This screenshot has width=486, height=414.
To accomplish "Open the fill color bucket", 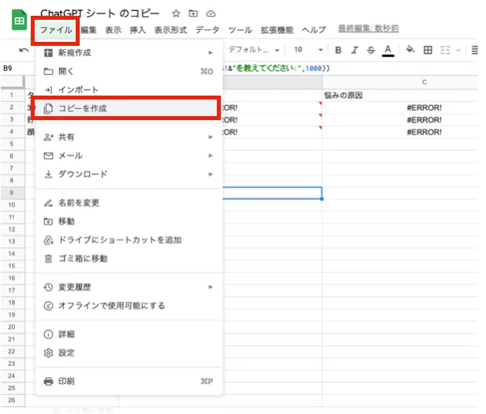I will tap(410, 50).
